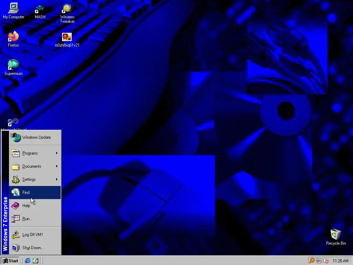Click the Programs submenu arrow
Viewport: 353px width, 265px height.
57,153
